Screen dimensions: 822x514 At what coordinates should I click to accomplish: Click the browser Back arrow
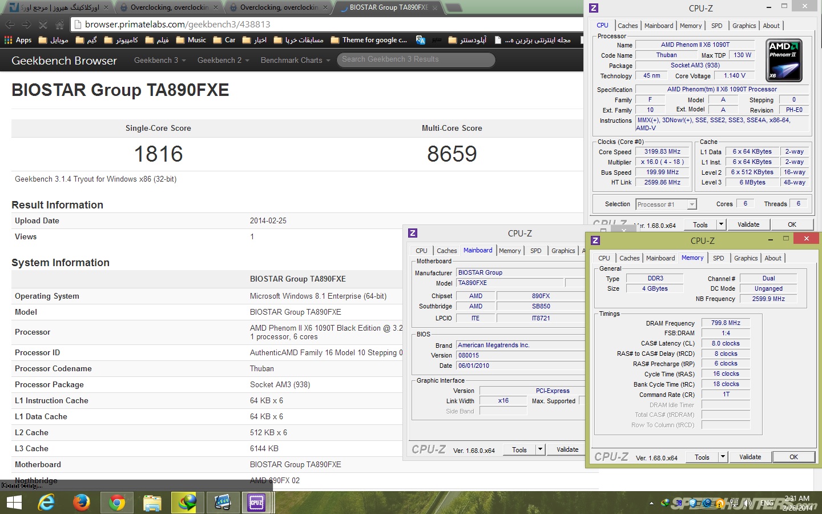10,25
